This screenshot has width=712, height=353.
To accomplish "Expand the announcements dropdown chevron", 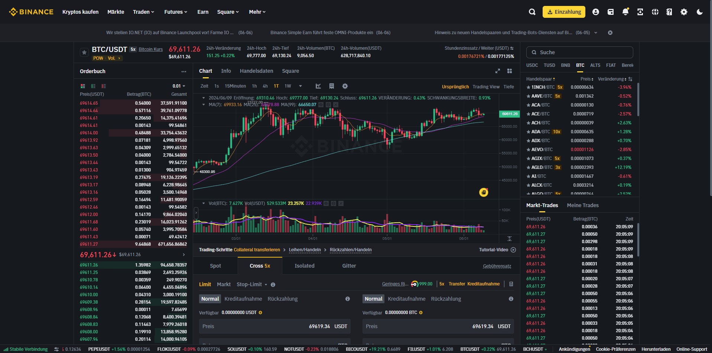I will pyautogui.click(x=596, y=33).
